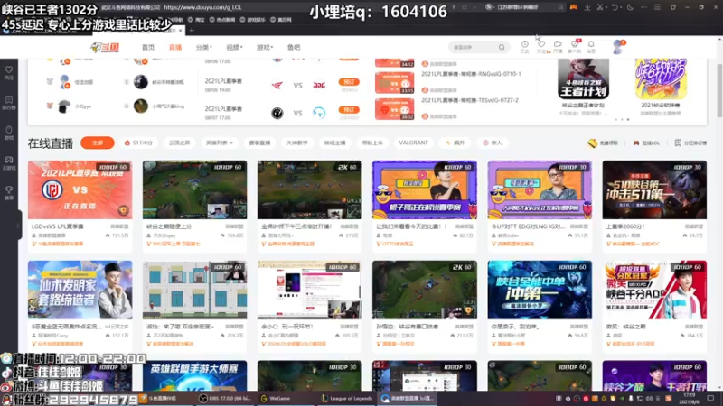The height and width of the screenshot is (406, 723).
Task: Open the notification bell icon
Action: click(x=591, y=46)
